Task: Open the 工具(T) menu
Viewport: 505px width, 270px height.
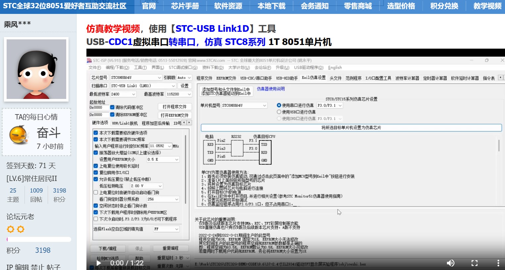Action: click(x=140, y=67)
